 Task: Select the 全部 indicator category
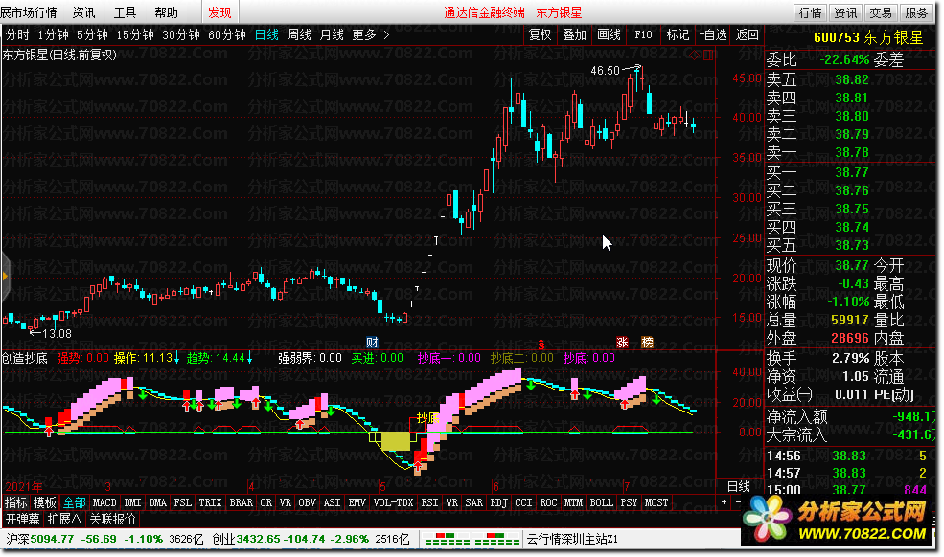pos(74,502)
